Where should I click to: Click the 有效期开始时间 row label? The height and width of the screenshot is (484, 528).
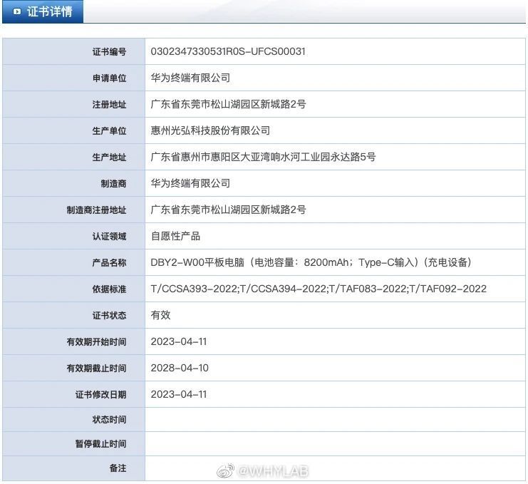click(x=96, y=342)
